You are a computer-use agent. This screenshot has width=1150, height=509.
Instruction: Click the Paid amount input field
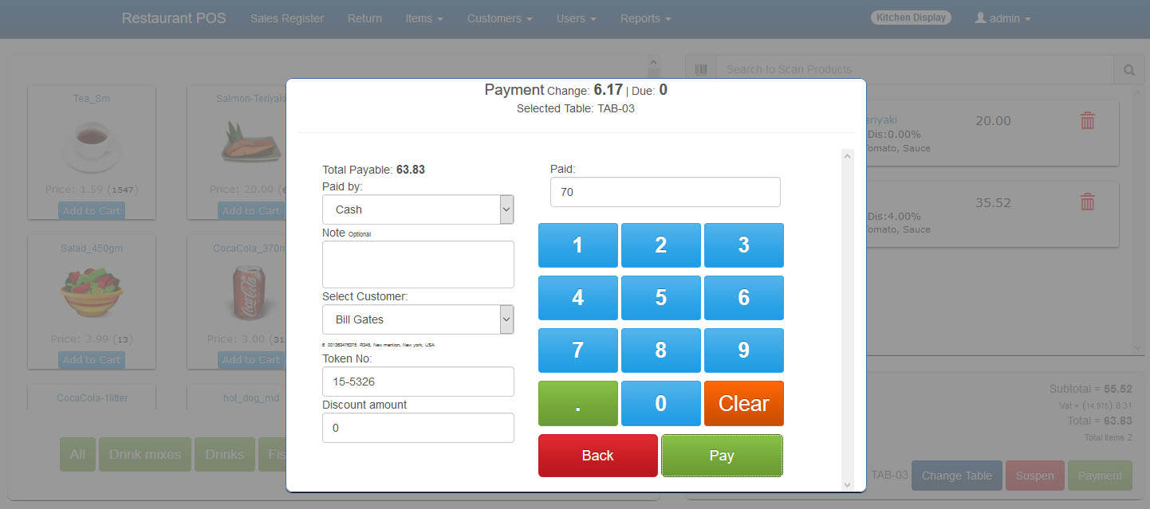[x=665, y=192]
